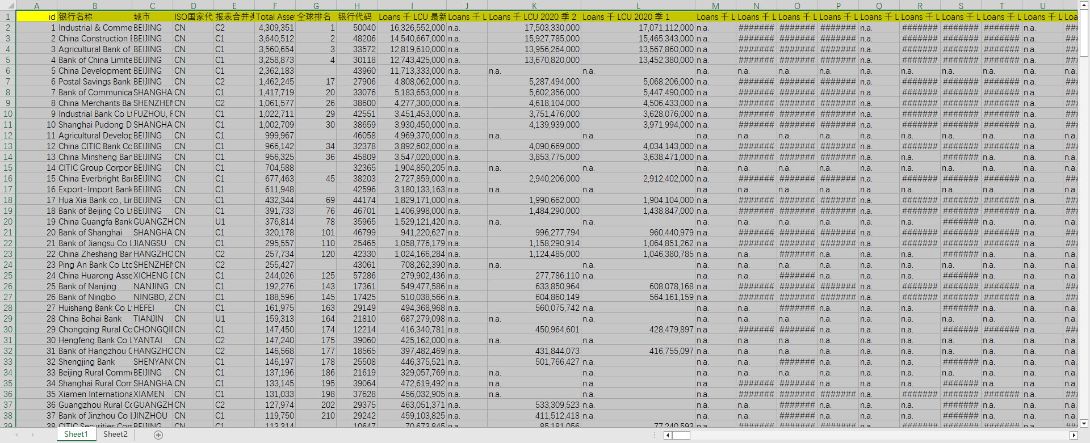1090x443 pixels.
Task: Click the 'XIAMEN' city cell
Action: (x=153, y=394)
